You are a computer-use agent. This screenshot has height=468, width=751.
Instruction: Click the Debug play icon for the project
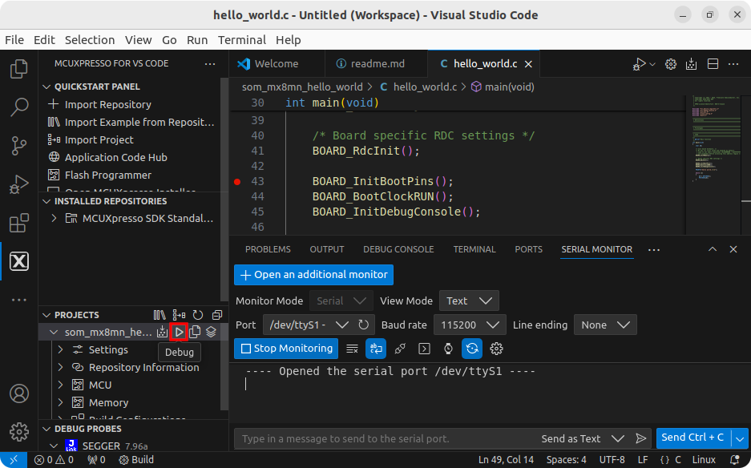click(x=180, y=332)
